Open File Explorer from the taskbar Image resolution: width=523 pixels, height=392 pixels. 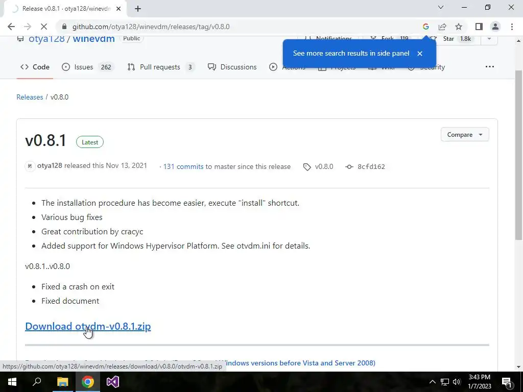pyautogui.click(x=62, y=382)
